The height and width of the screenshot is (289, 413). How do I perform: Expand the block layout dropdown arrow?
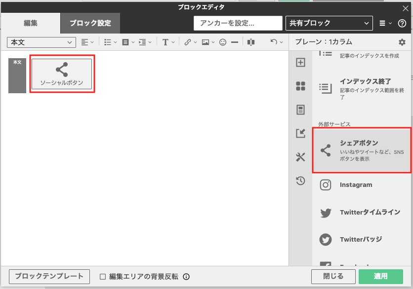click(x=133, y=42)
